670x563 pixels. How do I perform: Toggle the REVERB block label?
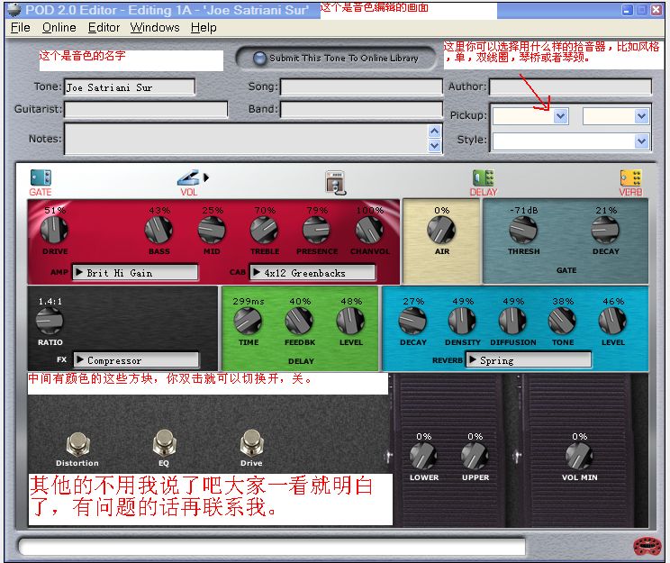[x=447, y=360]
